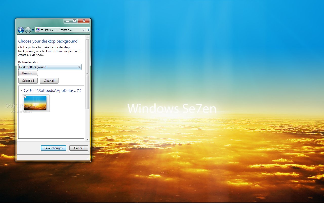Collapse the C:\Users\Softpedia\AppData group

pyautogui.click(x=21, y=90)
